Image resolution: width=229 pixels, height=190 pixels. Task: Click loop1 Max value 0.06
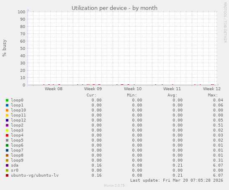pyautogui.click(x=218, y=105)
